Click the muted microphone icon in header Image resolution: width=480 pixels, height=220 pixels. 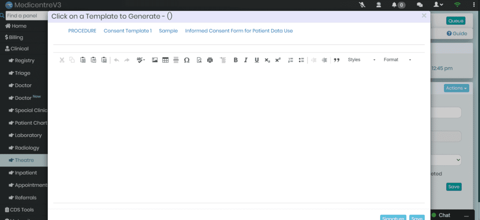(x=362, y=5)
